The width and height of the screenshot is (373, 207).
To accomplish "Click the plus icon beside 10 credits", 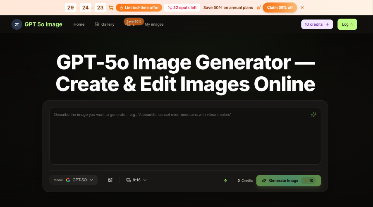I will coord(327,24).
